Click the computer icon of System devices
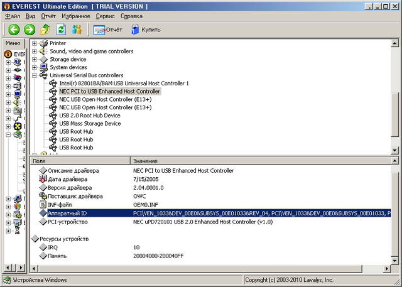Viewport: 402px width, 287px height. tap(43, 67)
